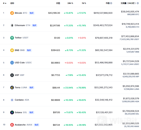The width and height of the screenshot is (141, 130).
Task: Click the Avalanche red logo icon
Action: 12,125
